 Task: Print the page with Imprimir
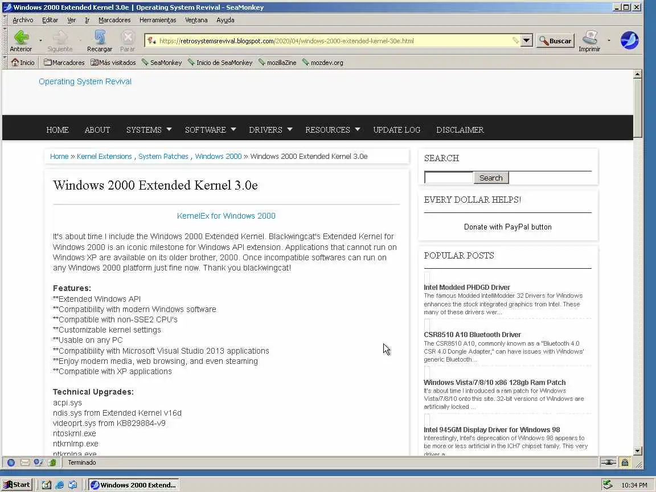click(589, 41)
